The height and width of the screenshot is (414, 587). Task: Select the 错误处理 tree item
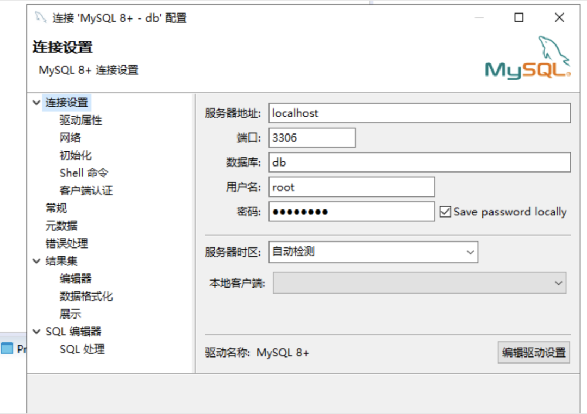[67, 243]
